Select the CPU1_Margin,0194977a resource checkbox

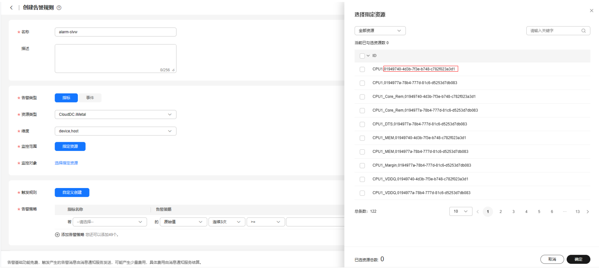pos(362,165)
